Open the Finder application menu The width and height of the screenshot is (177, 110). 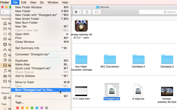pyautogui.click(x=5, y=2)
